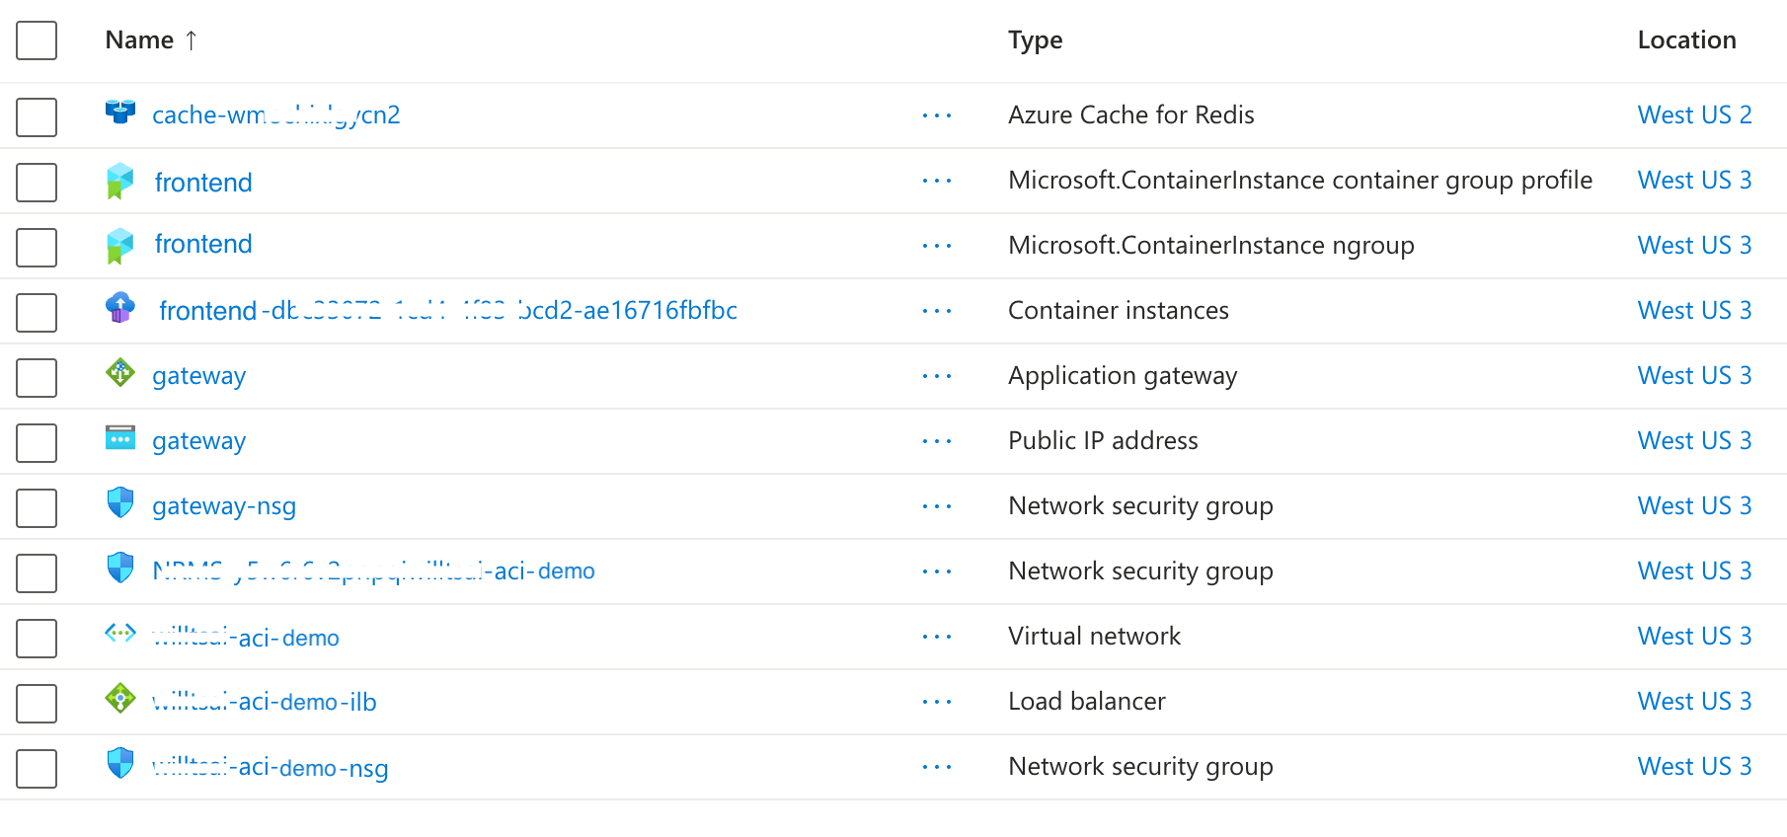
Task: Open the aci-demo virtual network link
Action: tap(246, 638)
